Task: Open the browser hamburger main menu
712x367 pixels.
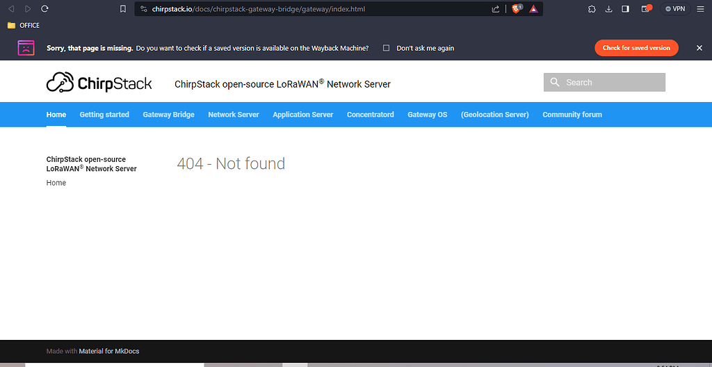Action: pyautogui.click(x=700, y=9)
